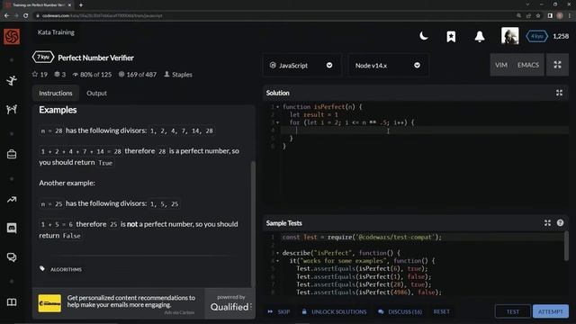Screen dimensions: 576x324
Task: Click the Sample Tests panel scrollbar
Action: (x=566, y=246)
